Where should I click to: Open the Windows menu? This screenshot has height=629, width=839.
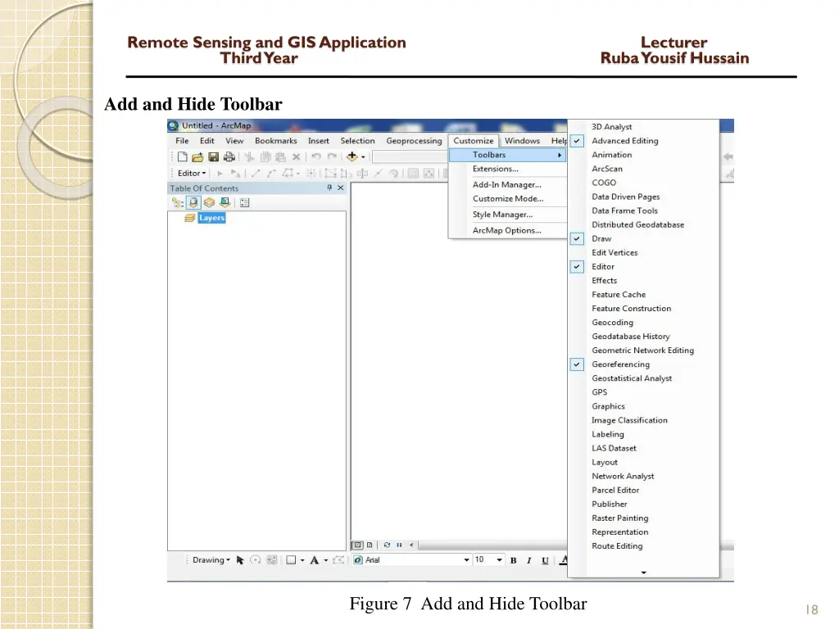click(x=522, y=141)
